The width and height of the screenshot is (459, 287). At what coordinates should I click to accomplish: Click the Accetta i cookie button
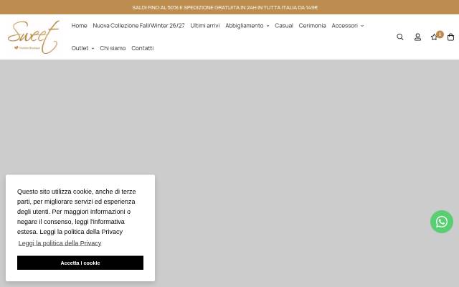tap(80, 263)
